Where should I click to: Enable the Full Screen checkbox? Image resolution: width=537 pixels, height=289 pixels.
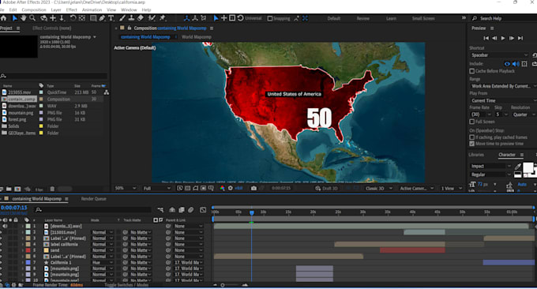pos(472,122)
